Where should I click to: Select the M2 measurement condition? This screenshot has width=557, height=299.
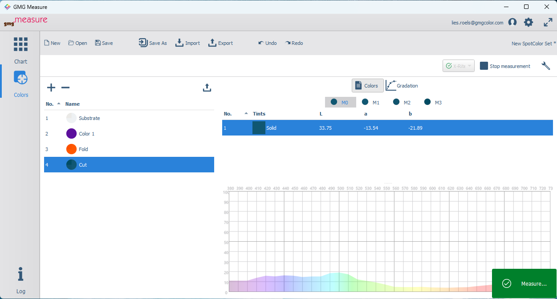pos(402,102)
